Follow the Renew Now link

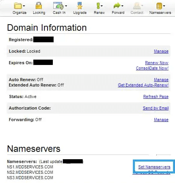click(157, 63)
